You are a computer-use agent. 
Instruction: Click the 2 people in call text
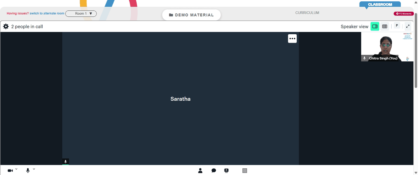click(27, 27)
